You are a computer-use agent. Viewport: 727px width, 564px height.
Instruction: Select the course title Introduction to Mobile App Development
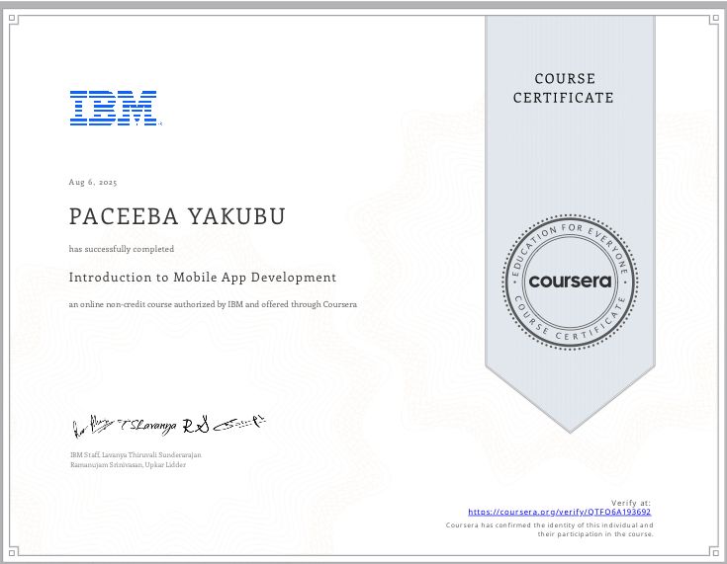coord(203,278)
